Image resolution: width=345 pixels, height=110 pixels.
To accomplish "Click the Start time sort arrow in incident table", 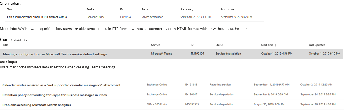I will click(x=193, y=9).
